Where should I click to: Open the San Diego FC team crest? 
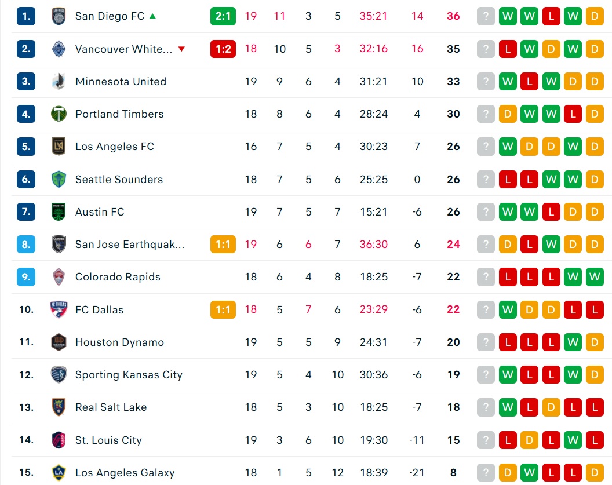[59, 16]
